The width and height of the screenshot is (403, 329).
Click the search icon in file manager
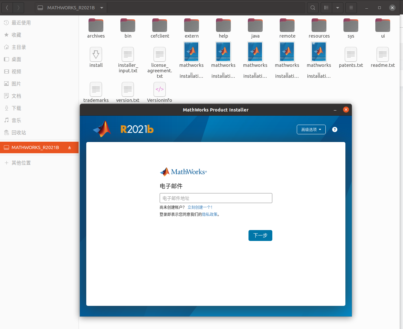pyautogui.click(x=313, y=8)
